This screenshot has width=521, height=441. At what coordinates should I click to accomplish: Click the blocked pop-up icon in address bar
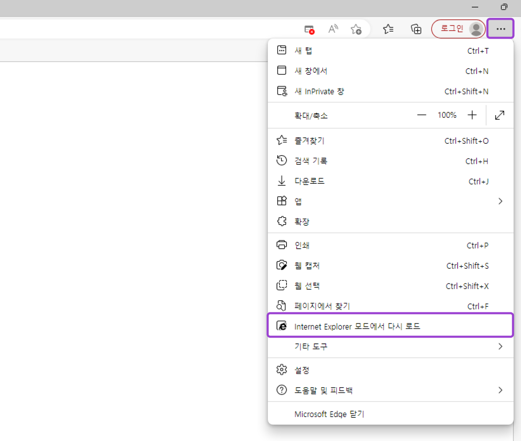tap(309, 29)
